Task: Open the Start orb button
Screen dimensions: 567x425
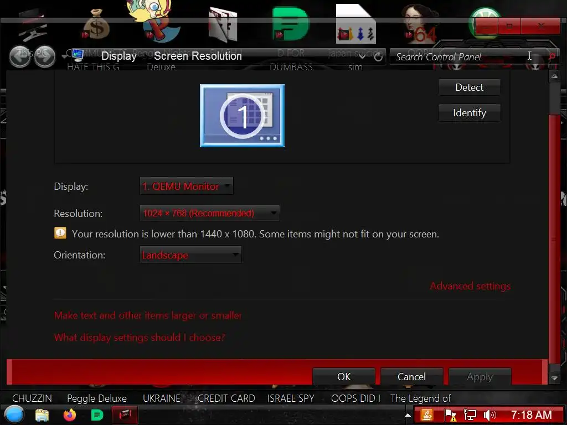Action: 14,414
